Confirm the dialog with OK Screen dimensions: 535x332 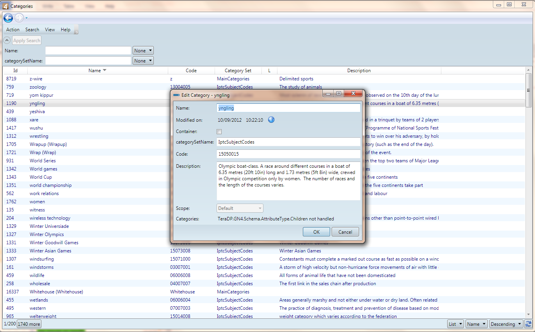[x=316, y=232]
